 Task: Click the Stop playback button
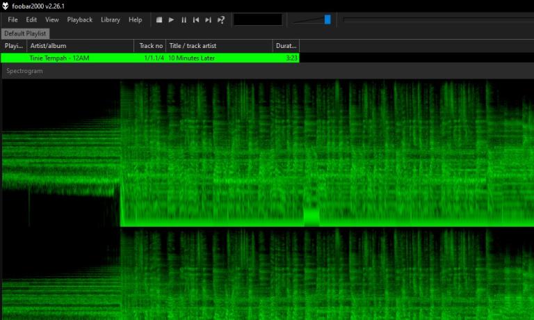coord(159,19)
